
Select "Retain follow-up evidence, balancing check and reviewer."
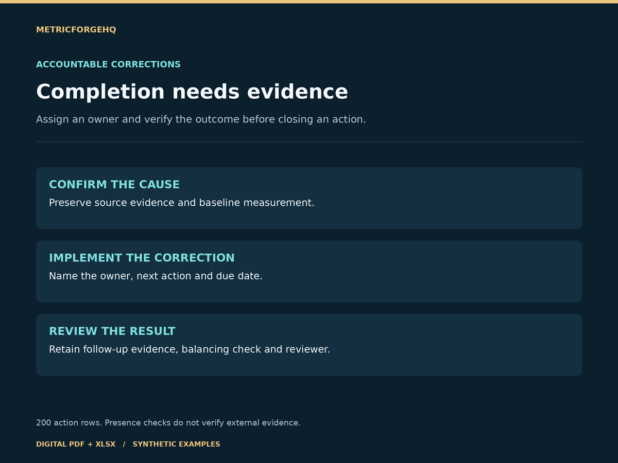pos(190,349)
